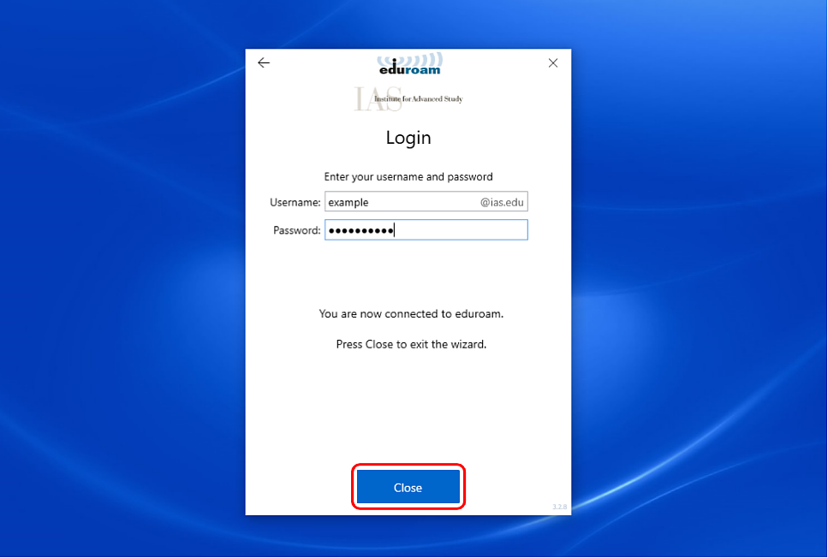Click the @ias.edu domain suffix
The width and height of the screenshot is (828, 558).
point(502,203)
